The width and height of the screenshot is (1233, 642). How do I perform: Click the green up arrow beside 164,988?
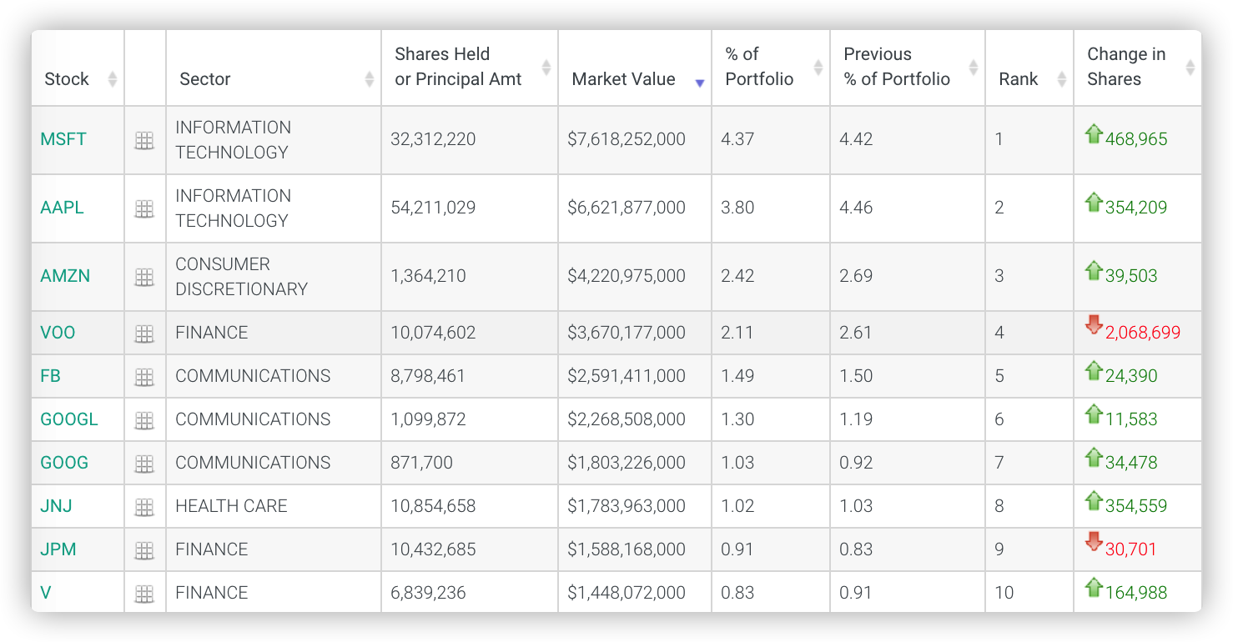click(x=1094, y=587)
